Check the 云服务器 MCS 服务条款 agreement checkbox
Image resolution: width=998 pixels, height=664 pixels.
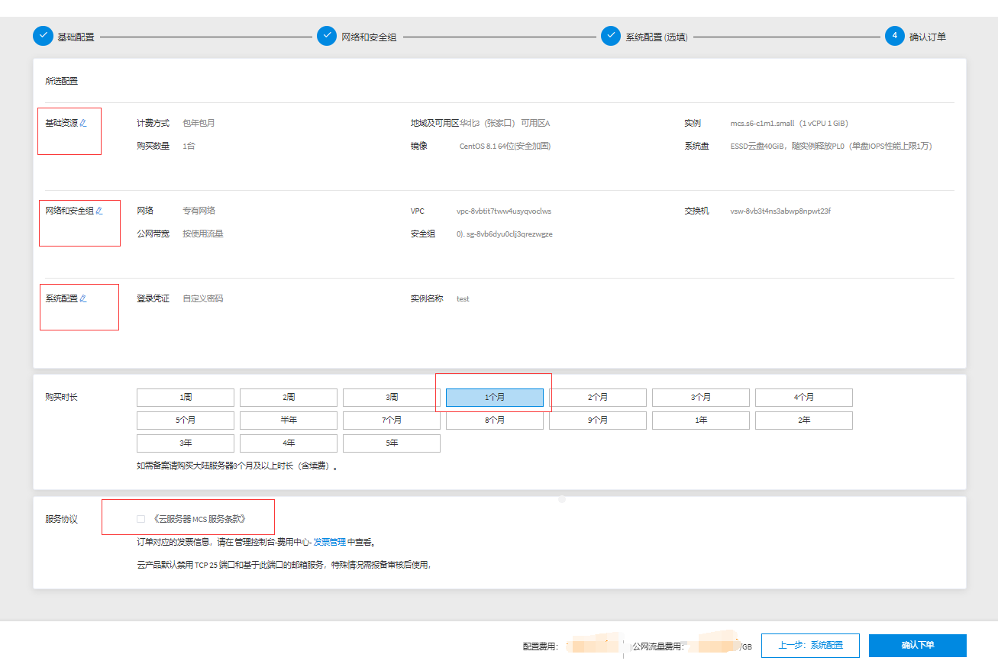(140, 519)
